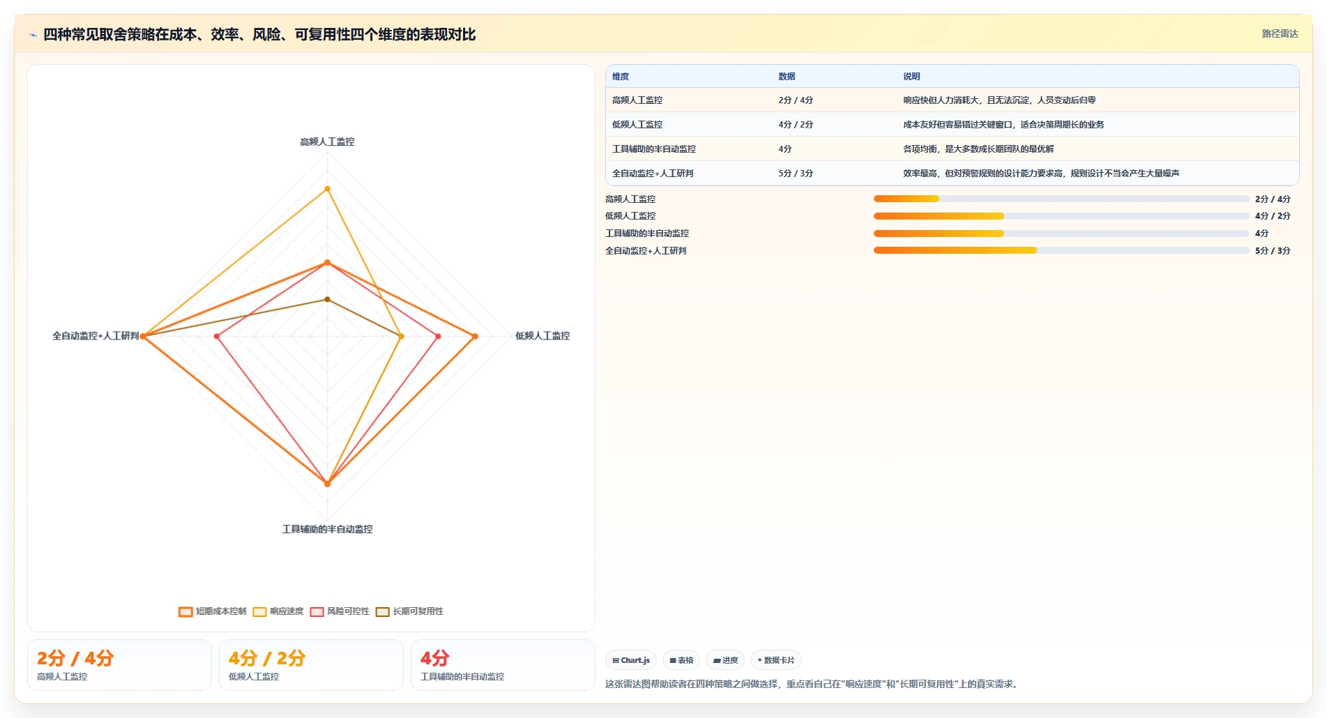Click the small icon before the page title
The width and height of the screenshot is (1327, 718).
pos(33,35)
